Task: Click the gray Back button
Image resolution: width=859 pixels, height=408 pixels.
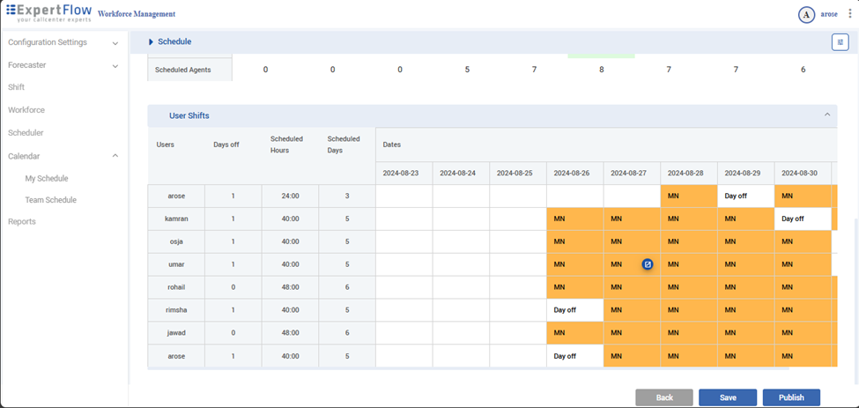Action: coord(663,397)
